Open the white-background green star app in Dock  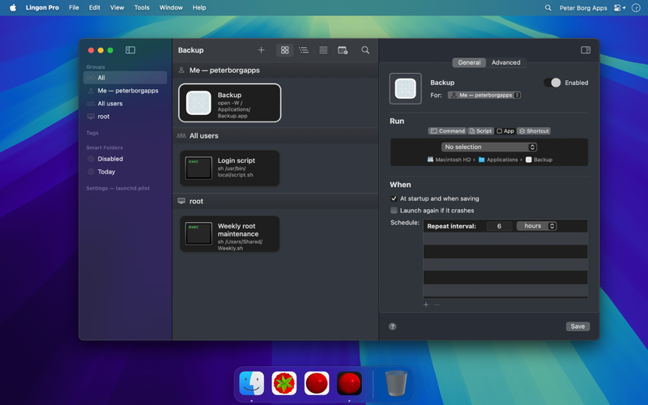[284, 383]
